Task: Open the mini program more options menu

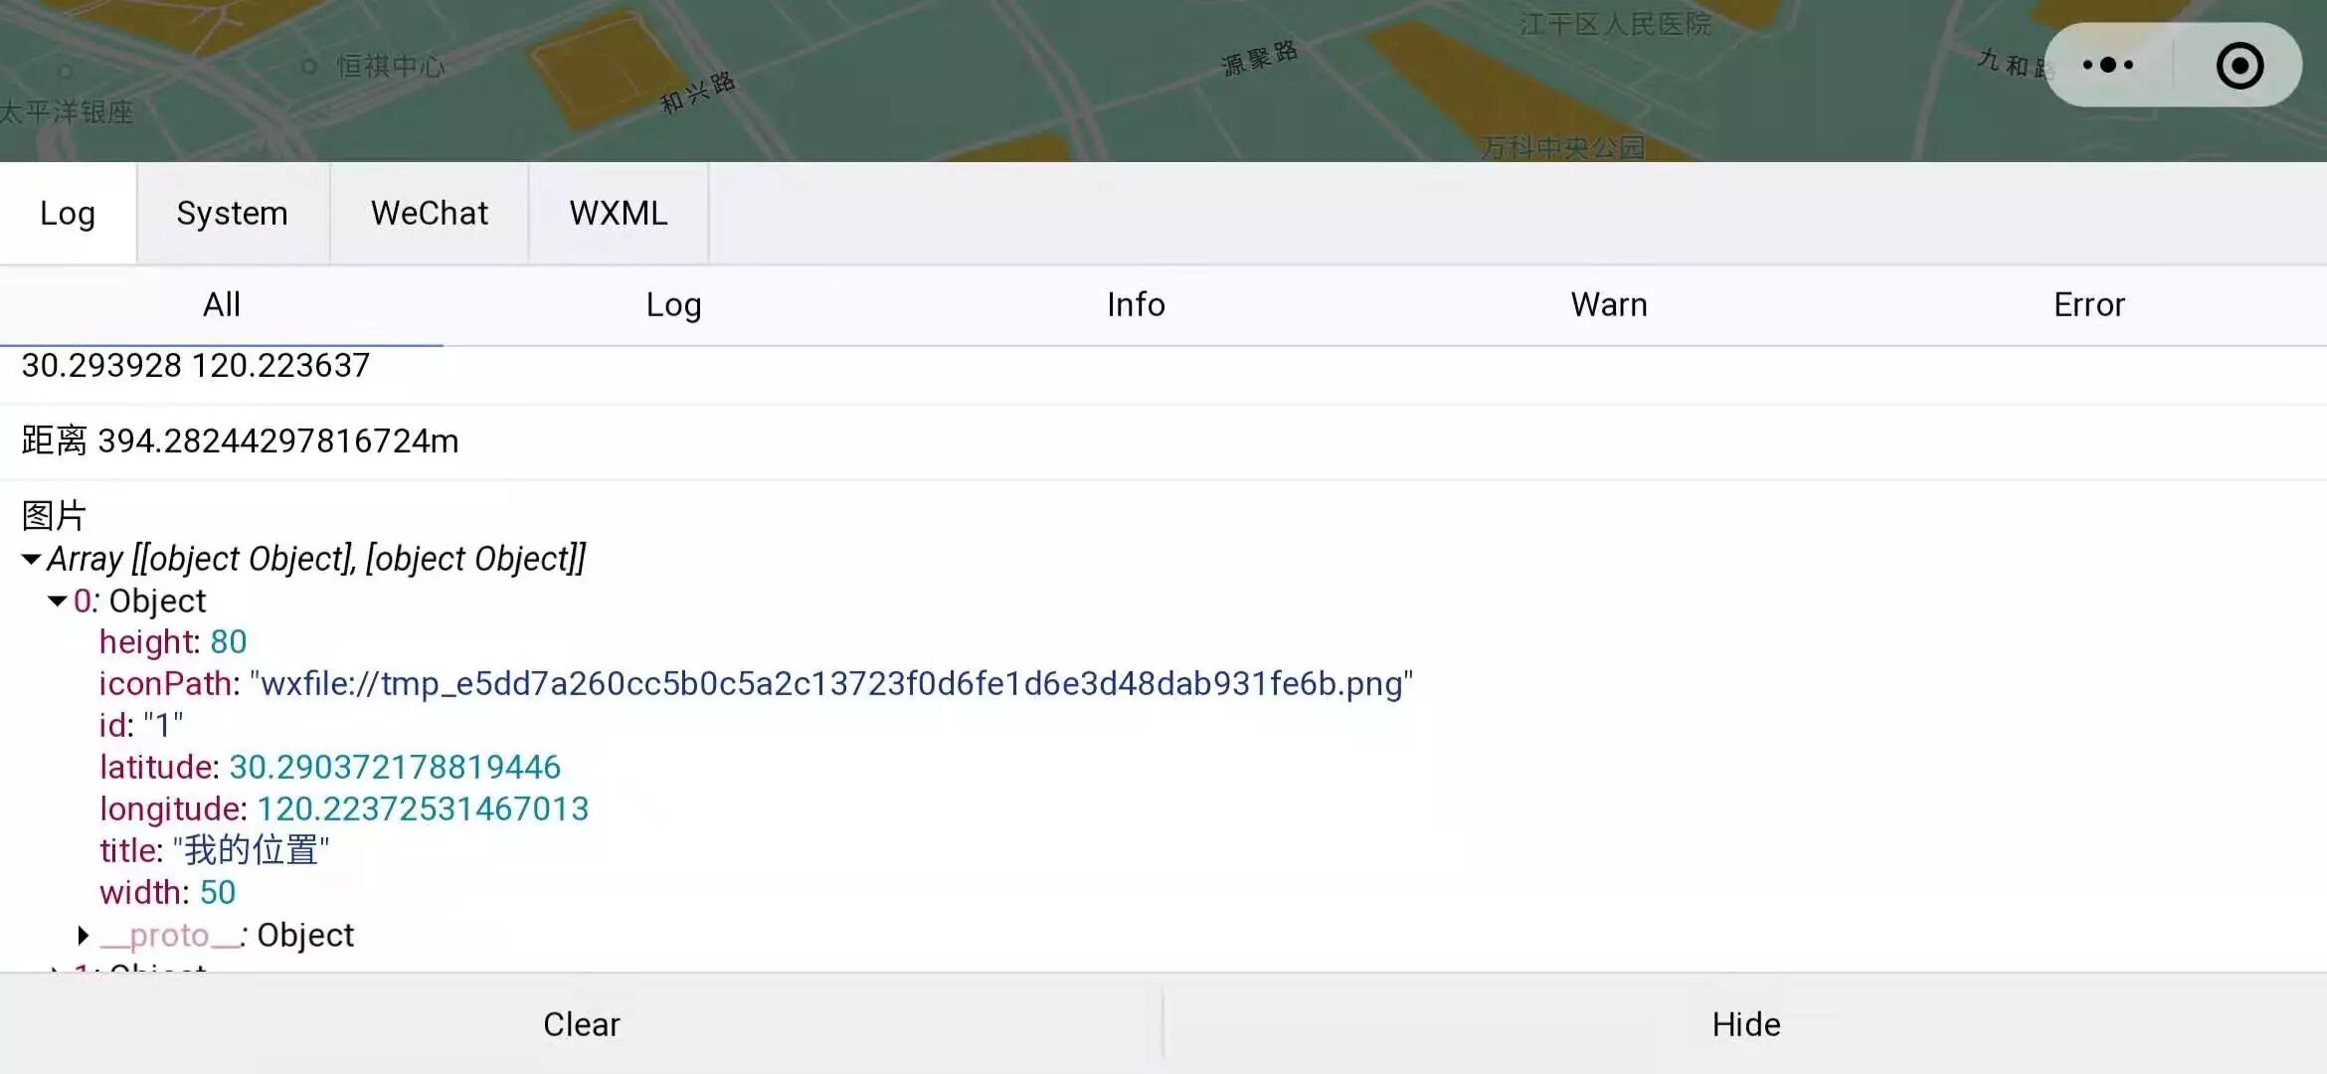Action: (2108, 66)
